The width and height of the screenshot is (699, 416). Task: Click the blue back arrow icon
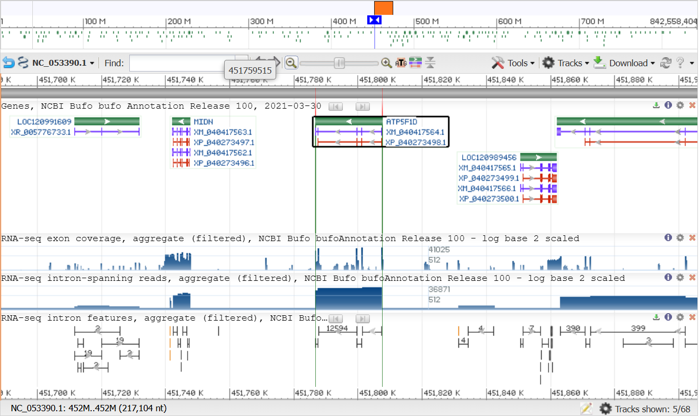click(8, 63)
